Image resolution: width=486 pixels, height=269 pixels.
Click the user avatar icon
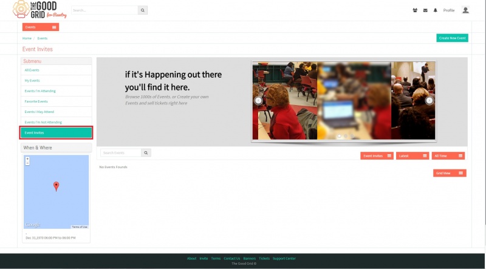[465, 10]
